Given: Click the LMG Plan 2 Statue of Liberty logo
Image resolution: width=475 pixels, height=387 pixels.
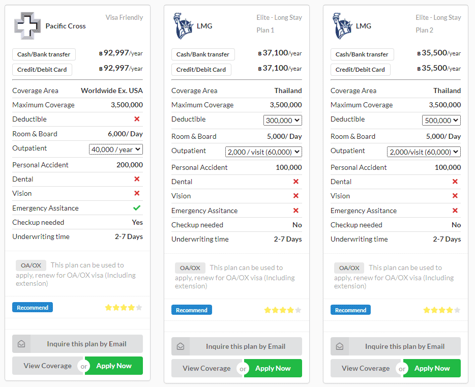Looking at the screenshot, I should coord(342,26).
